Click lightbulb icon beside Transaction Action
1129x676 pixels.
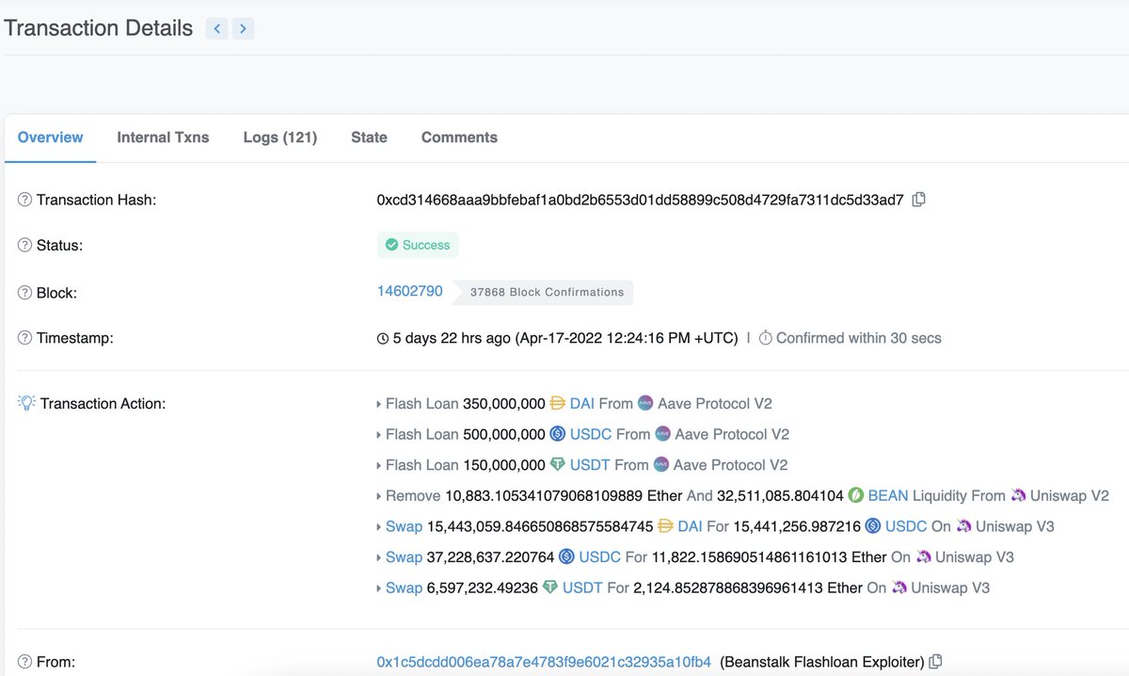tap(26, 403)
